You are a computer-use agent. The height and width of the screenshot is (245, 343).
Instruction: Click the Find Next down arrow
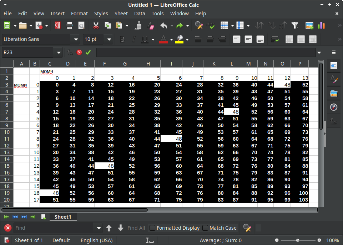click(121, 228)
